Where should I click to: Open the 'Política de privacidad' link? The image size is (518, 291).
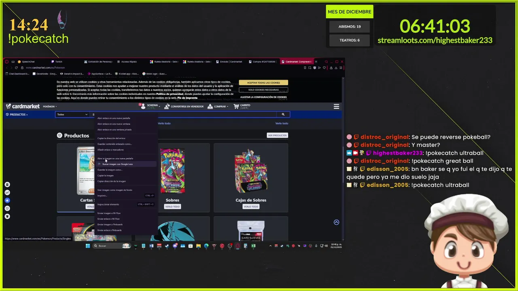tap(169, 94)
